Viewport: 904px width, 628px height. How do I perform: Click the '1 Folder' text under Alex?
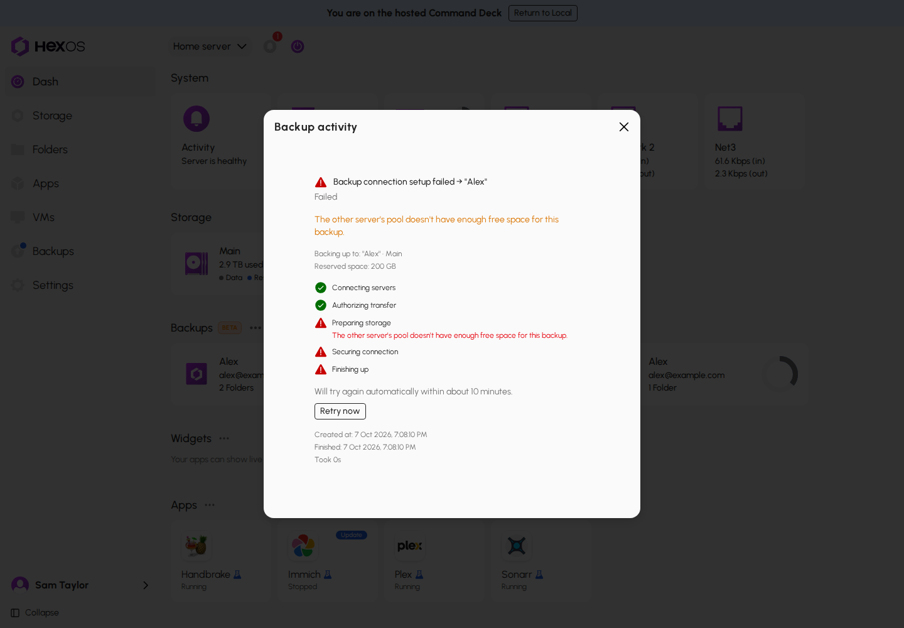(x=662, y=388)
